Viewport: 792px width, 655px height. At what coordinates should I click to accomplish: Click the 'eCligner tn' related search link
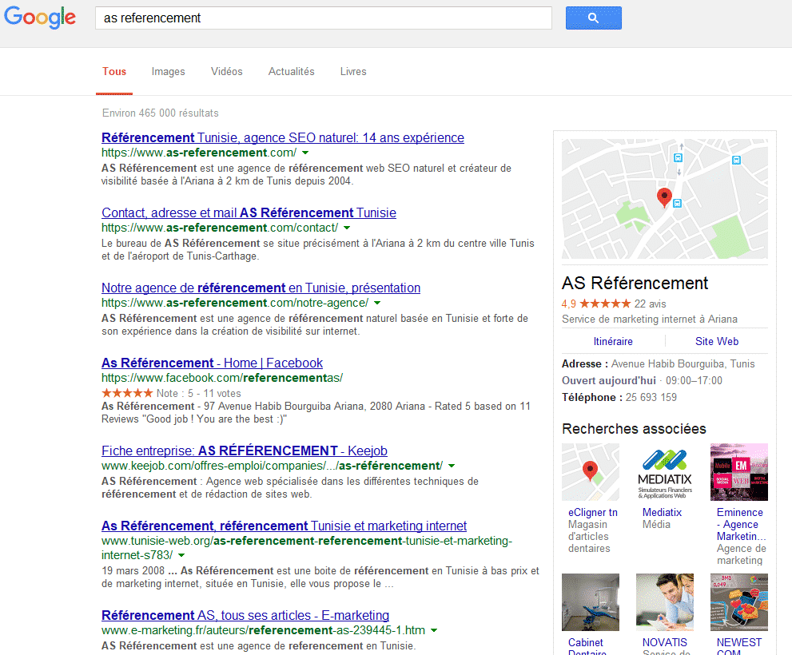pyautogui.click(x=593, y=512)
